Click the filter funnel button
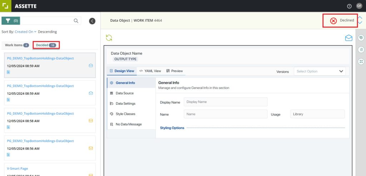The image size is (366, 176). [11, 21]
